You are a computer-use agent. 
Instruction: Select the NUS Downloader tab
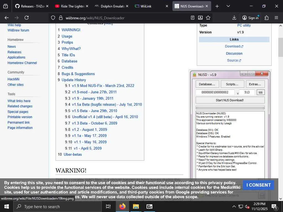[x=192, y=6]
